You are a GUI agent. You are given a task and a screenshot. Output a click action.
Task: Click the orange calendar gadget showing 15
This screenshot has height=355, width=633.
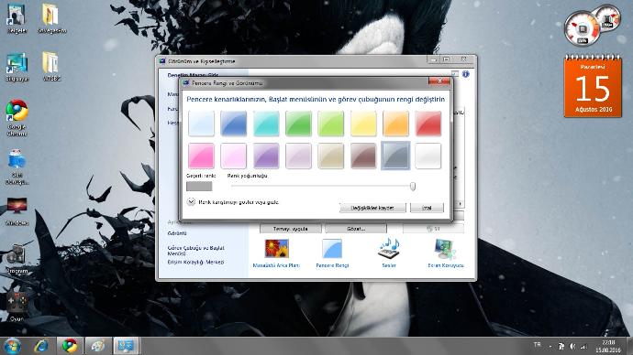coord(593,86)
